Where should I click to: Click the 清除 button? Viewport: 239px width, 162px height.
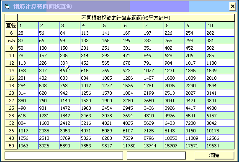coord(214,155)
